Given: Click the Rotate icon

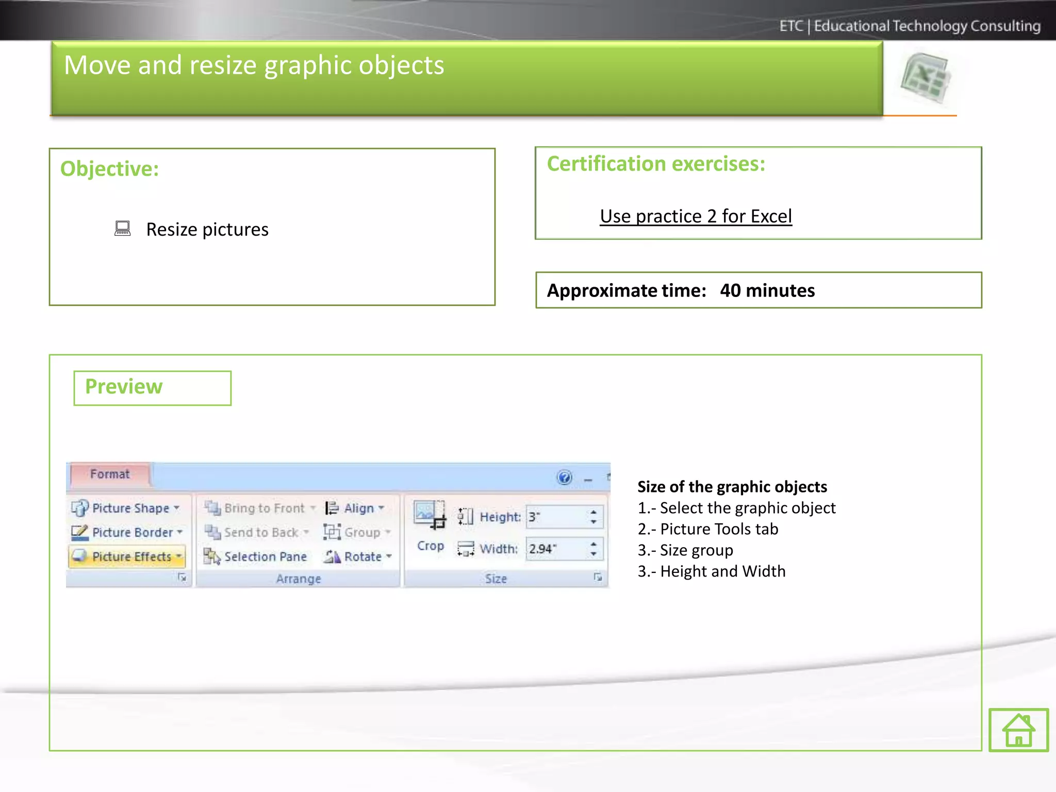Looking at the screenshot, I should tap(332, 556).
